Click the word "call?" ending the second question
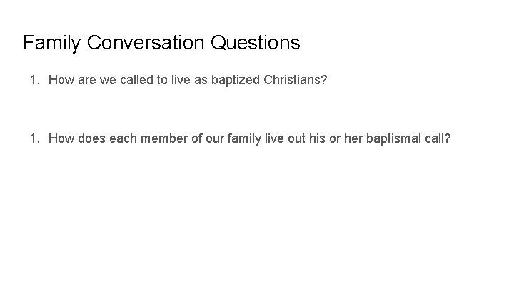This screenshot has width=514, height=289. [x=438, y=138]
